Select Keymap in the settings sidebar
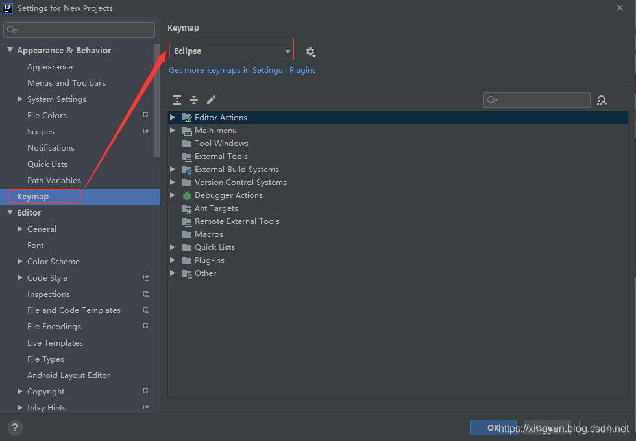The width and height of the screenshot is (636, 441). [32, 197]
